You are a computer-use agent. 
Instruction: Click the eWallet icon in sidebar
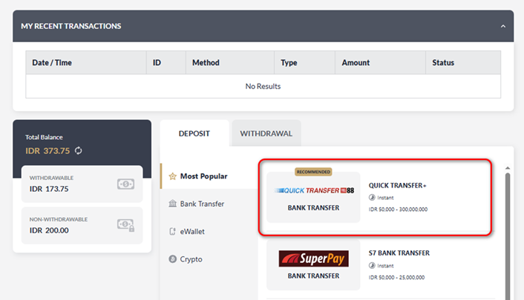pyautogui.click(x=172, y=232)
